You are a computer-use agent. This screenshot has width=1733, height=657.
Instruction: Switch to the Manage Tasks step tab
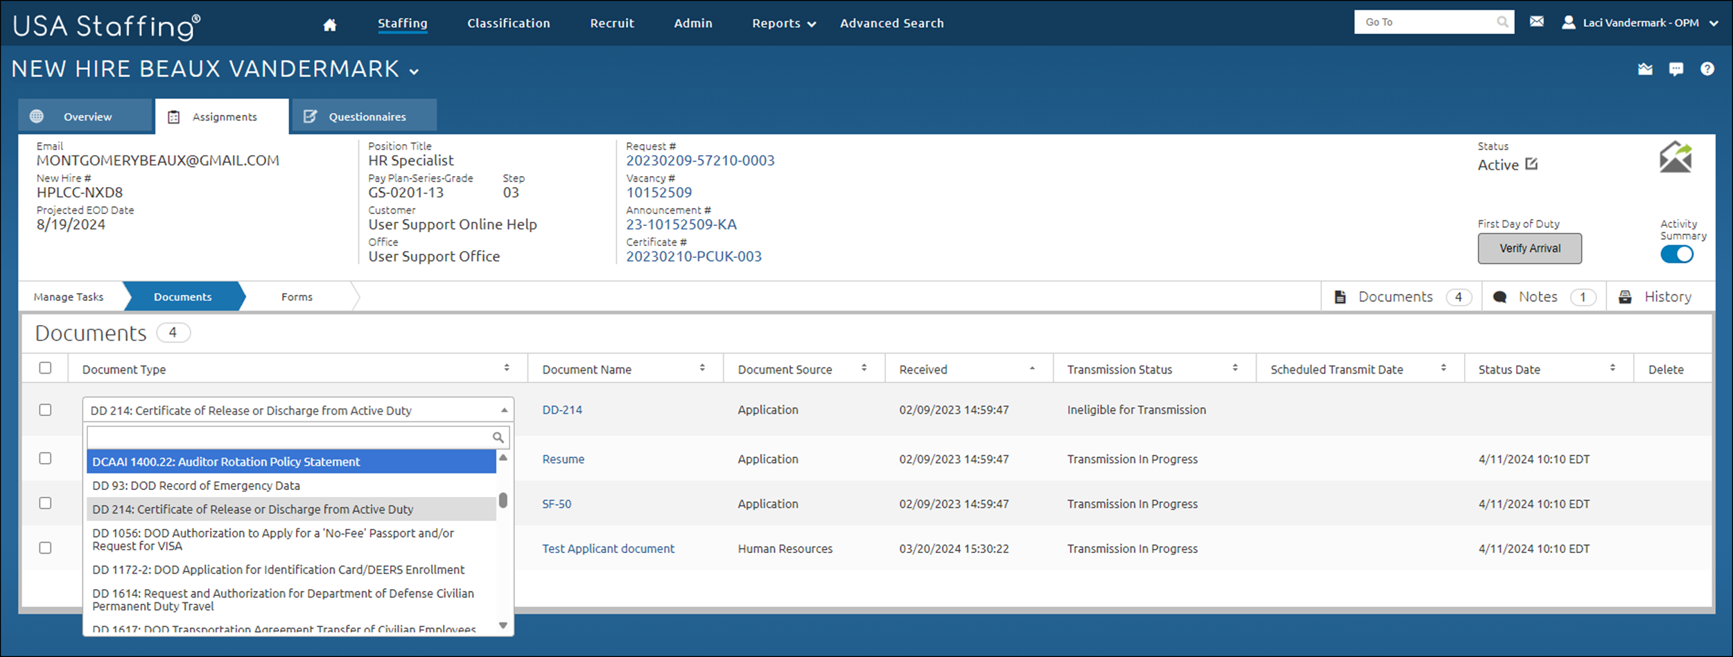click(69, 297)
